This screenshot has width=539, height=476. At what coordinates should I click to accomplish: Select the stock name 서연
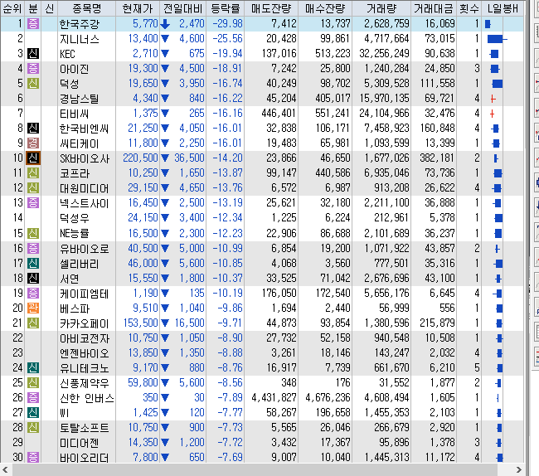pyautogui.click(x=69, y=279)
